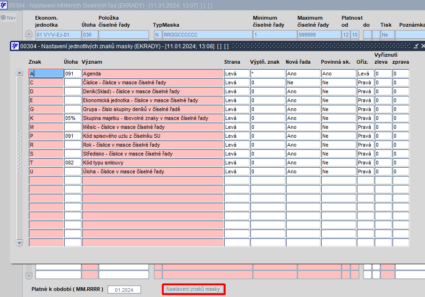Open the Strana value Levá for row K
Screen dimensions: 425x297
pos(236,118)
